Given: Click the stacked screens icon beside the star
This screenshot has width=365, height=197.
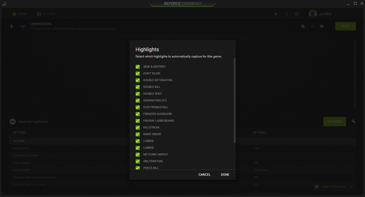Looking at the screenshot, I should tap(303, 26).
